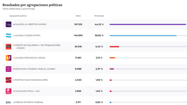The width and height of the screenshot is (187, 105).
Task: Select the Votos column header
Action: click(78, 16)
